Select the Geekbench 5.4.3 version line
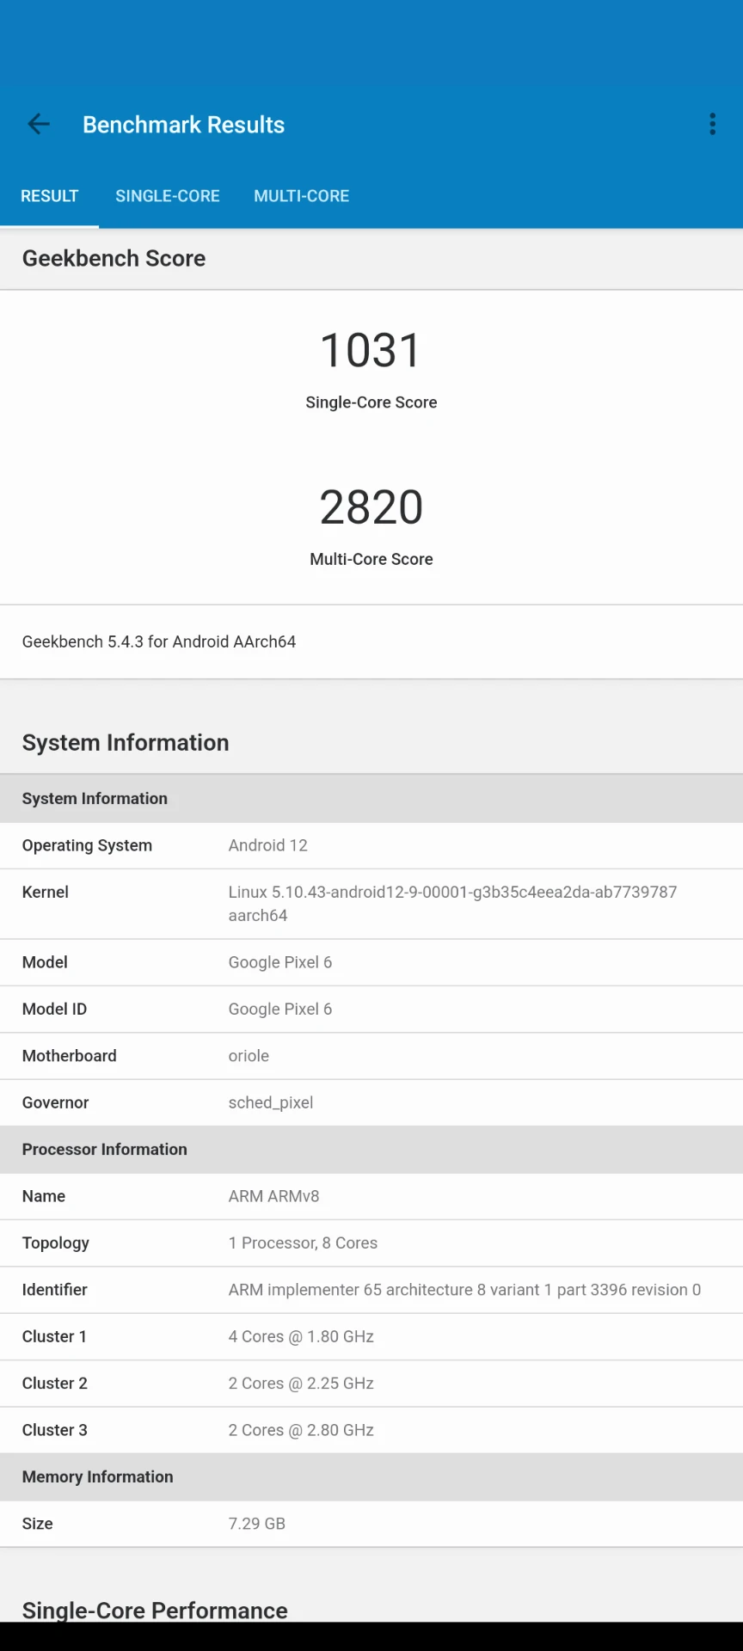The width and height of the screenshot is (743, 1651). click(159, 641)
